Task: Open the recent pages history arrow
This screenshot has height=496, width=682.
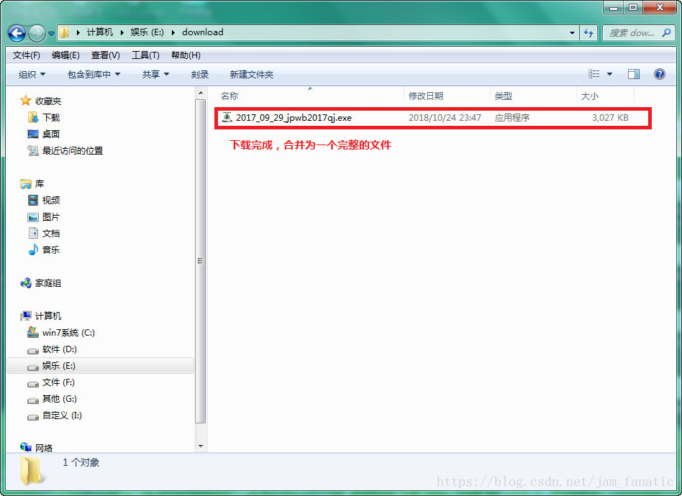Action: tap(51, 34)
